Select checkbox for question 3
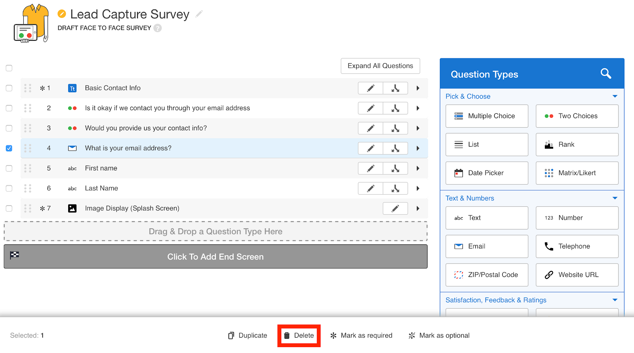 [x=9, y=128]
